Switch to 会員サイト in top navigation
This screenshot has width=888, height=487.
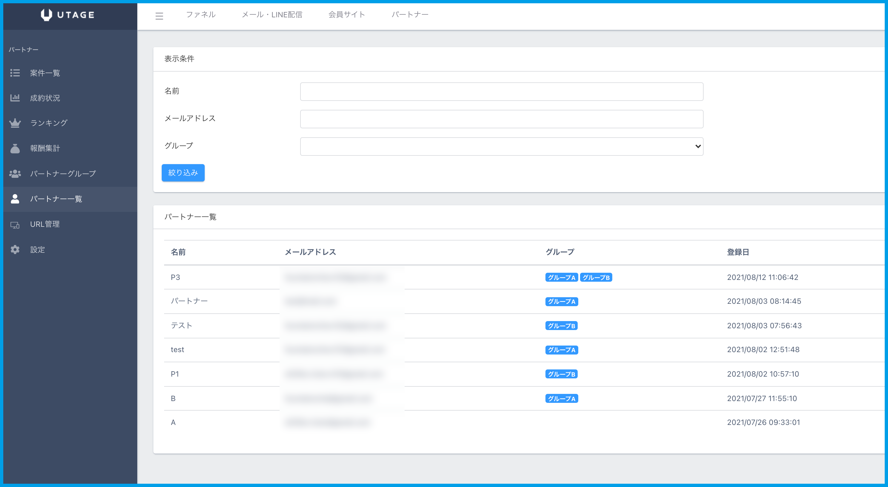(x=346, y=15)
